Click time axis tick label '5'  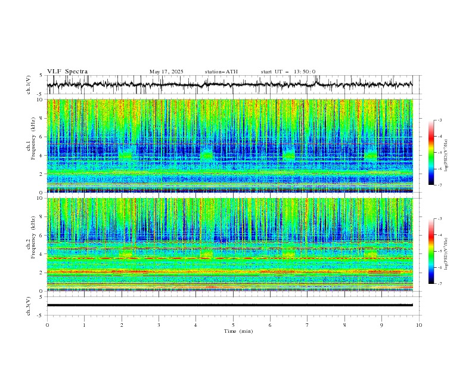coord(233,325)
